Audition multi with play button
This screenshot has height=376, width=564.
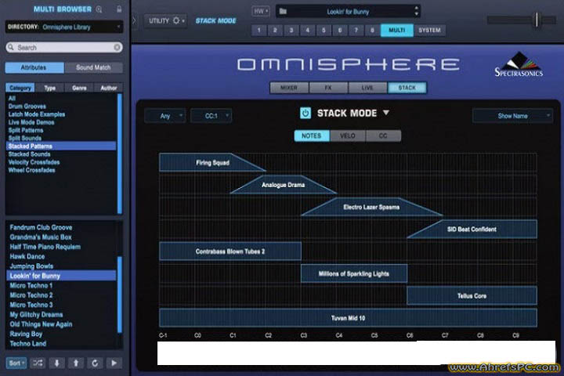pos(114,363)
